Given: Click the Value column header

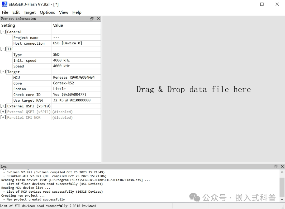Looking at the screenshot, I should point(76,25).
